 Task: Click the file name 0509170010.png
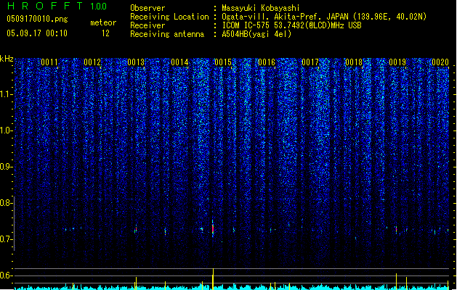[37, 19]
